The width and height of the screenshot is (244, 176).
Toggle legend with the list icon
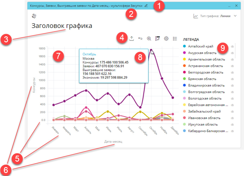(175, 39)
